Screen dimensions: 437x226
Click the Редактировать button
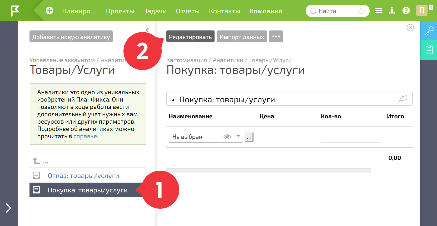pyautogui.click(x=190, y=36)
